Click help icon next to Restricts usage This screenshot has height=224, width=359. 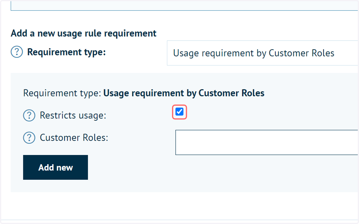click(29, 115)
